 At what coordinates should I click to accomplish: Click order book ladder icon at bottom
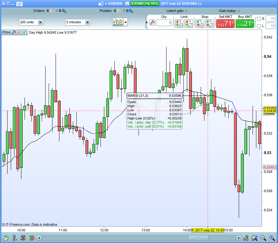32,238
